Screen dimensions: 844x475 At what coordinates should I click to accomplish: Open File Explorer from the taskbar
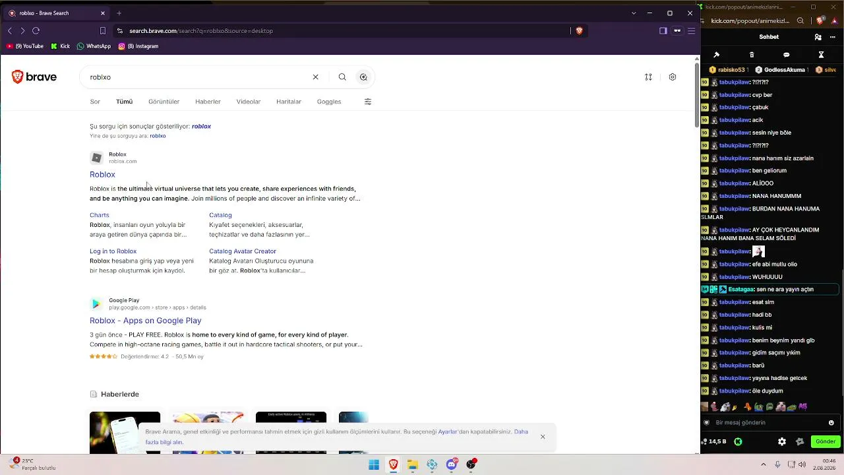coord(413,464)
